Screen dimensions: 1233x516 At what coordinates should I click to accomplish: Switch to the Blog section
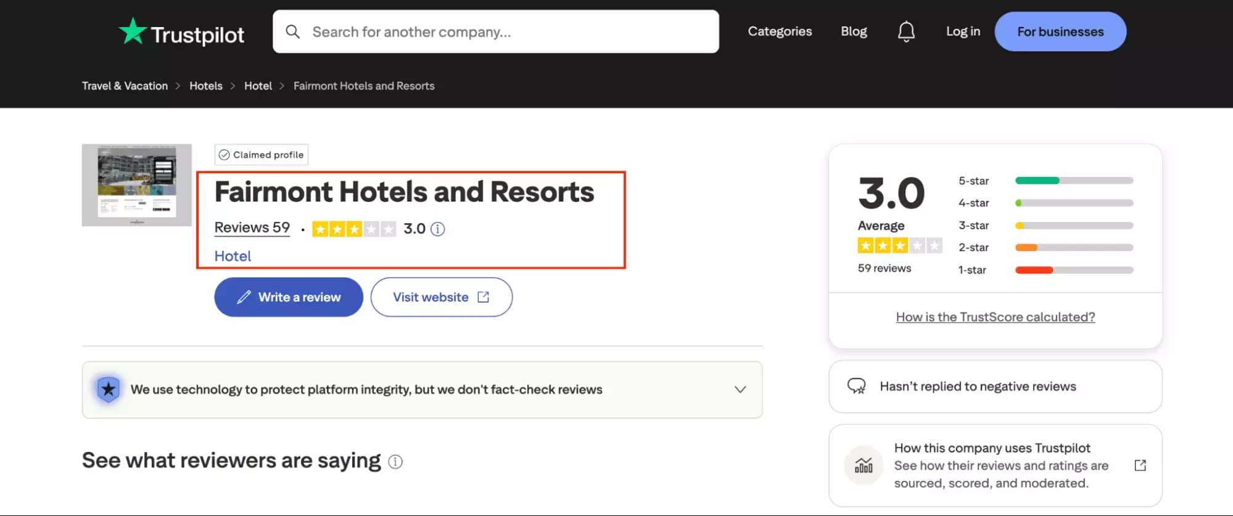(x=853, y=31)
